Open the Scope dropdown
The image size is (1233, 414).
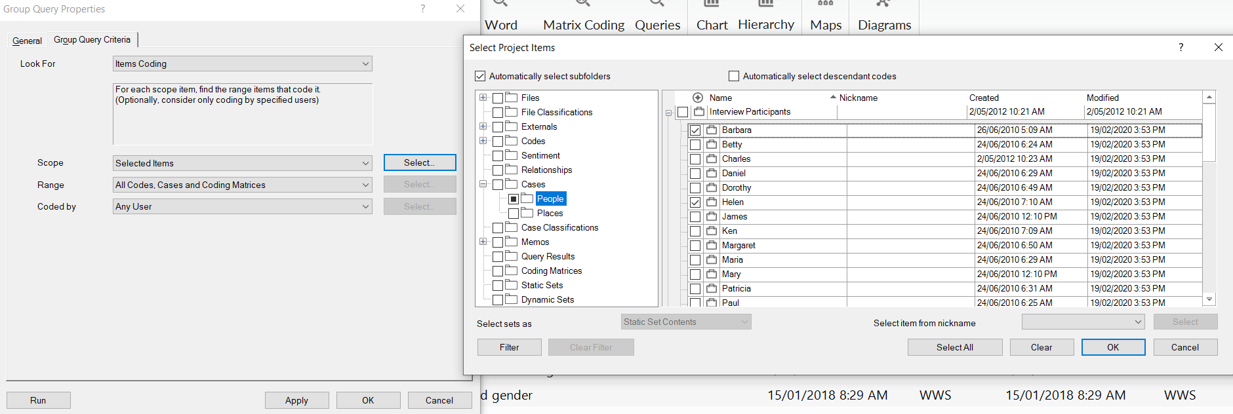tap(243, 163)
